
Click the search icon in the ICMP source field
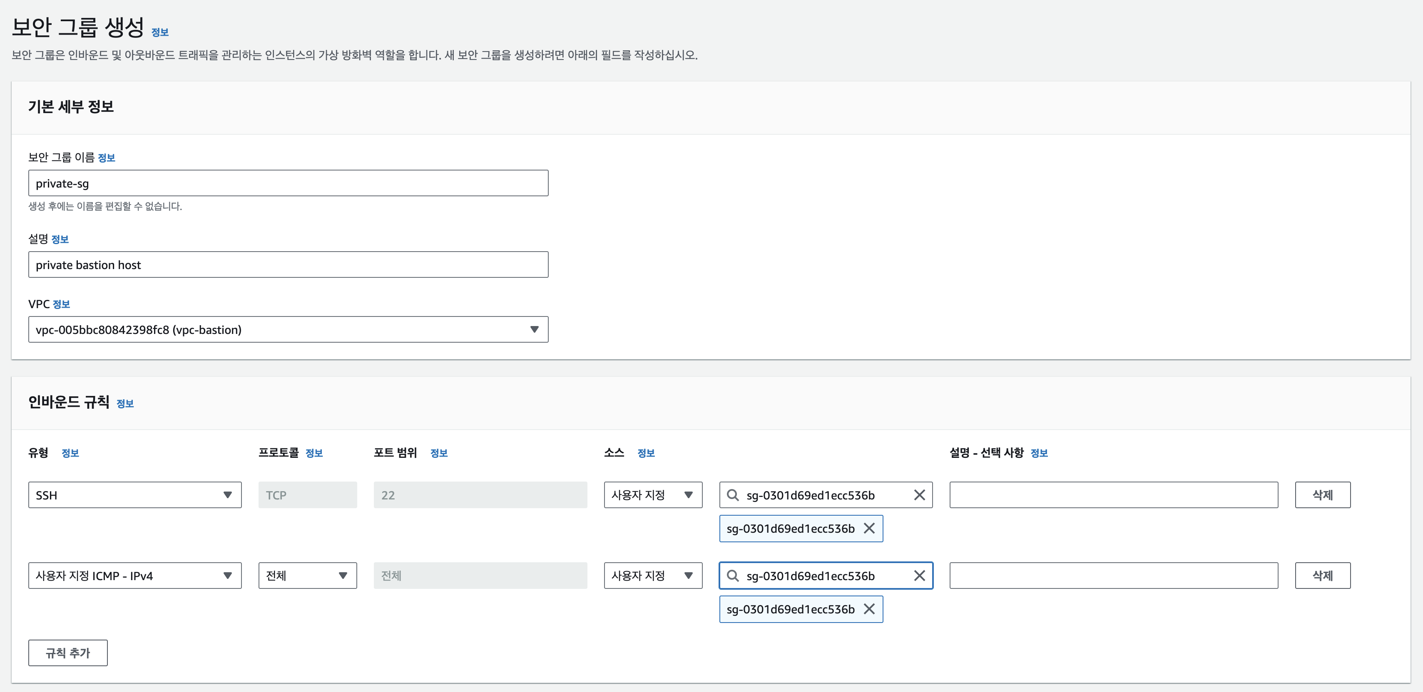[732, 576]
